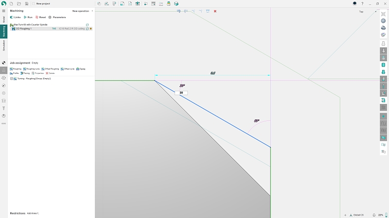Click the orange status dot of OD Roughing 1
This screenshot has height=218, width=389.
(x=91, y=29)
